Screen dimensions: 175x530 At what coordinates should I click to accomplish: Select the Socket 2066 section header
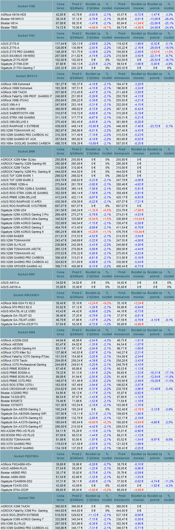coord(26,151)
